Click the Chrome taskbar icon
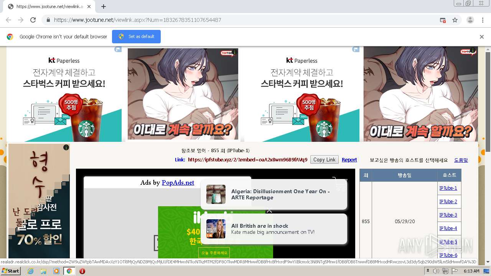Viewport: 491px width, 276px height. pos(69,271)
